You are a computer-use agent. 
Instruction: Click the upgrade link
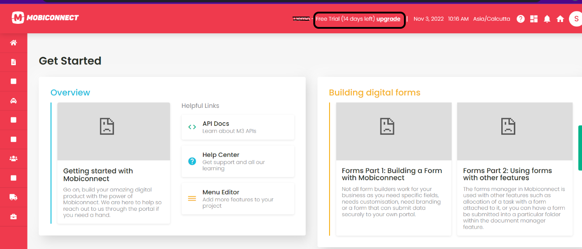tap(388, 19)
